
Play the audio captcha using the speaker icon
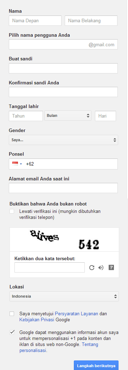tap(101, 268)
